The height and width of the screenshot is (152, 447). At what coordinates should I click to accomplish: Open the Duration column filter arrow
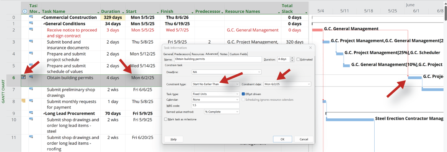tap(123, 13)
